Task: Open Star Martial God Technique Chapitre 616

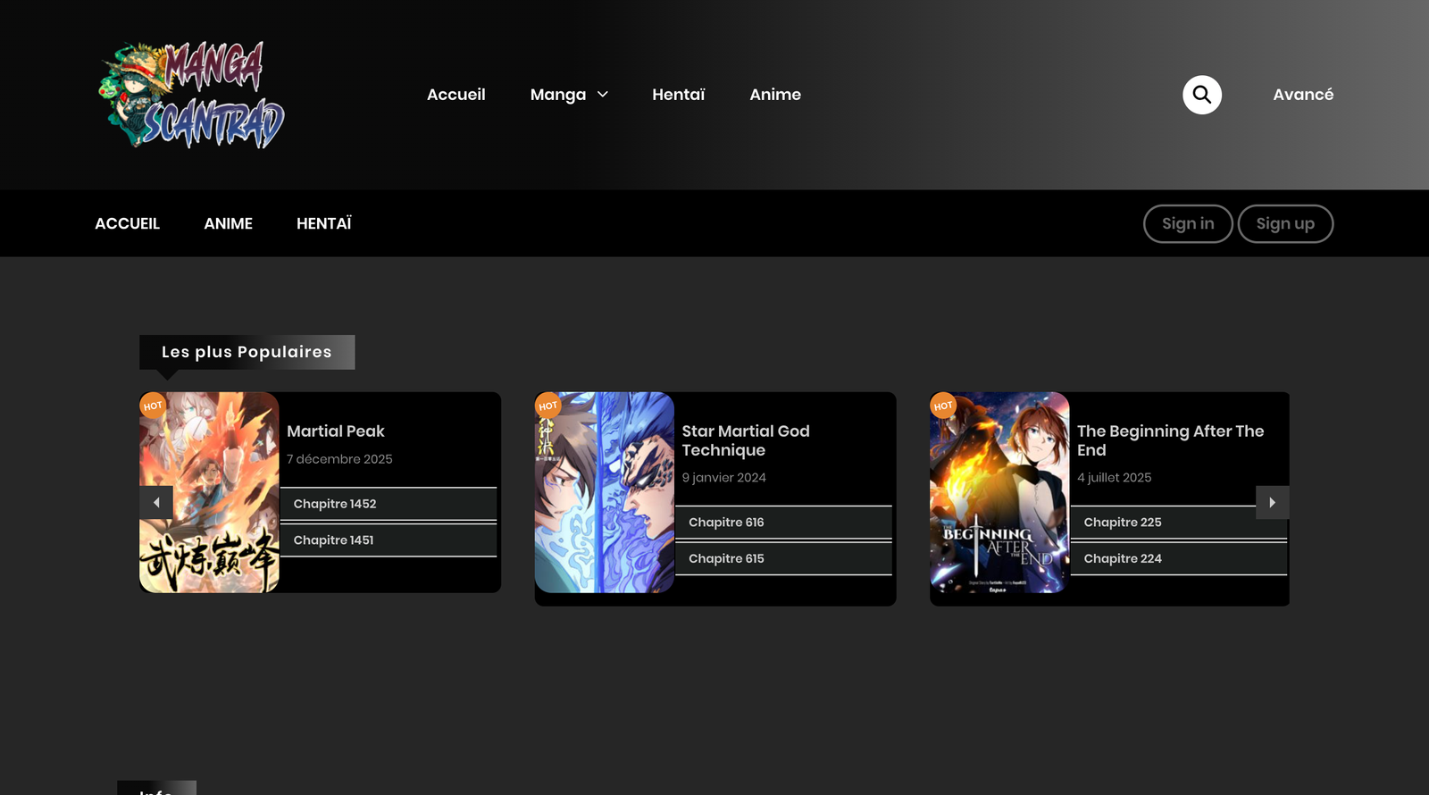Action: coord(726,523)
